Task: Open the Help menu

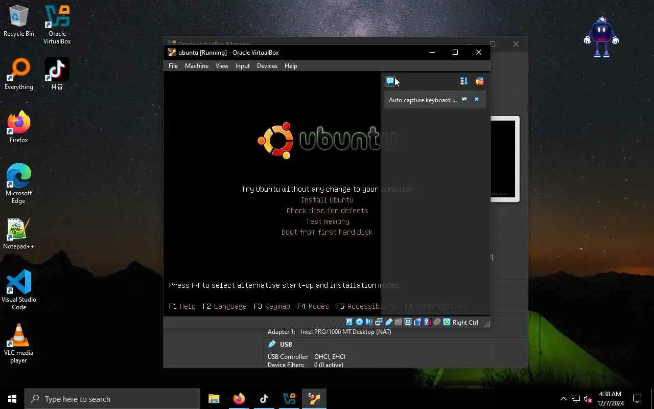Action: point(291,65)
